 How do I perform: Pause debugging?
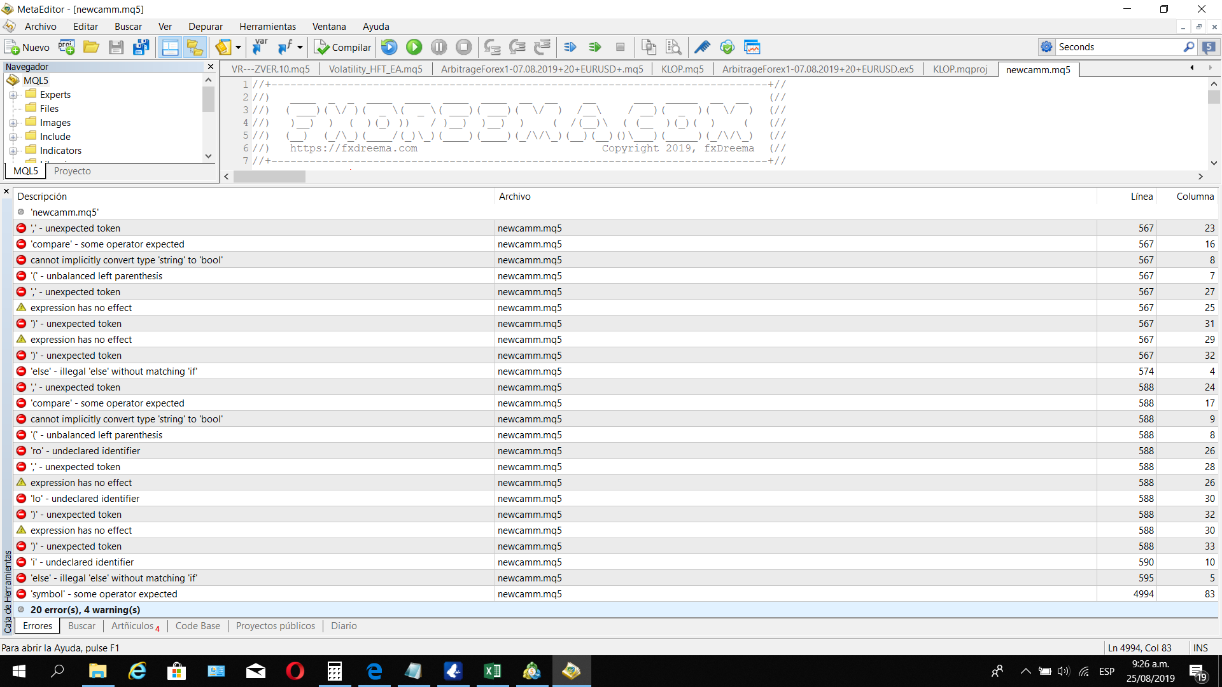pos(439,47)
